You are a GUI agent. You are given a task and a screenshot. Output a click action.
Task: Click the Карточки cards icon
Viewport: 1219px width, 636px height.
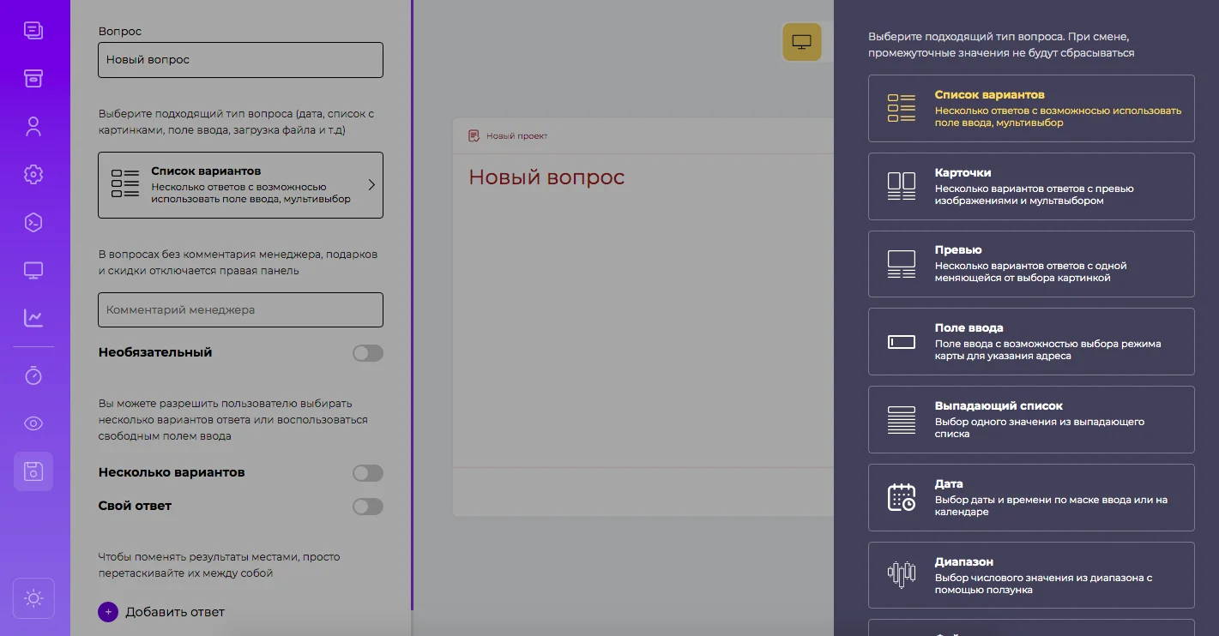pos(902,186)
